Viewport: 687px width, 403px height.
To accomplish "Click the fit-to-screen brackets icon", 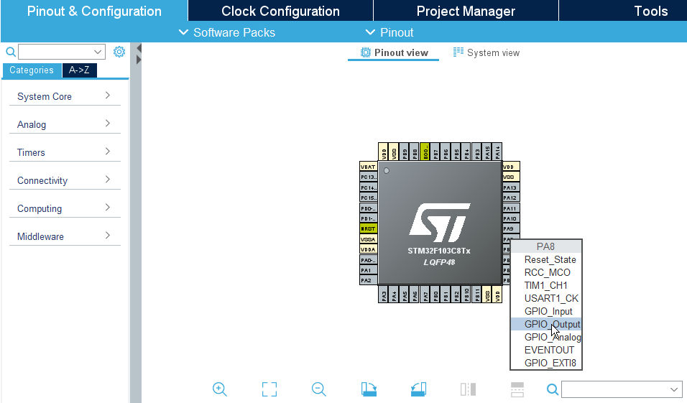I will tap(269, 389).
